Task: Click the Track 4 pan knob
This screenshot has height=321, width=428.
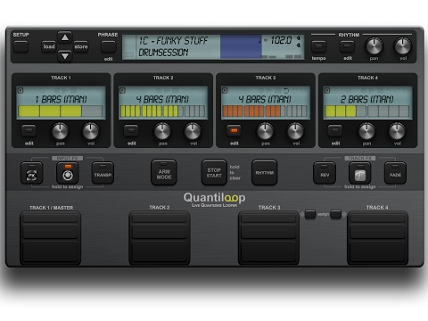Action: coord(366,131)
